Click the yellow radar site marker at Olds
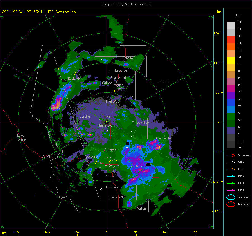 107,122
